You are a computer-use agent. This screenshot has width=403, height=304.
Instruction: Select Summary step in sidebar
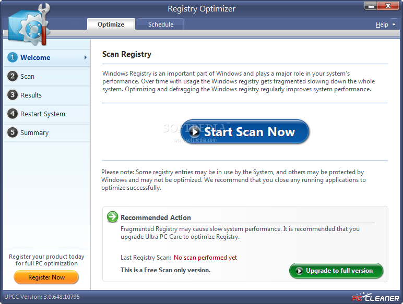click(x=47, y=132)
